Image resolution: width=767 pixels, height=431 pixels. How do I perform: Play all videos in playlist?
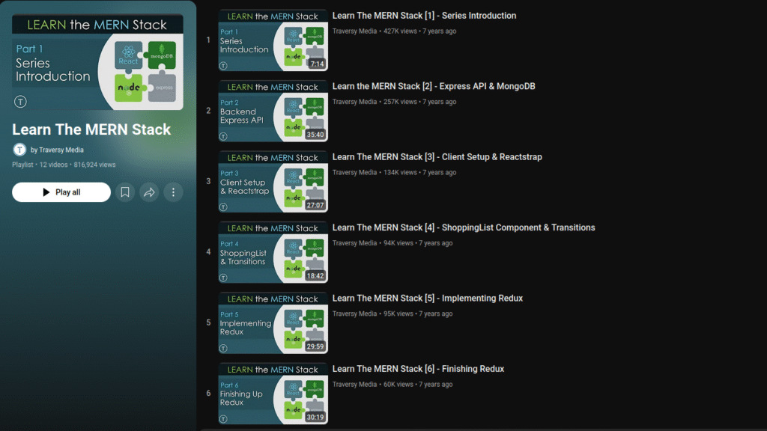(x=61, y=192)
